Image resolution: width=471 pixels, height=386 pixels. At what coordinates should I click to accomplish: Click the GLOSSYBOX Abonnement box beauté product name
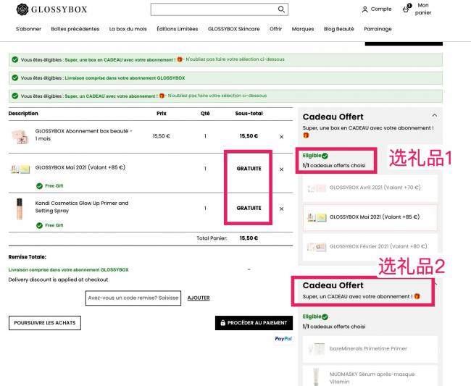[83, 135]
